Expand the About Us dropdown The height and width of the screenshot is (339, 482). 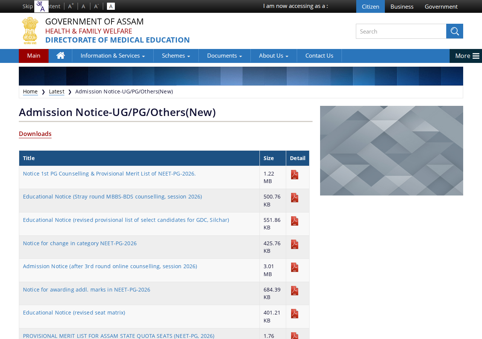274,56
